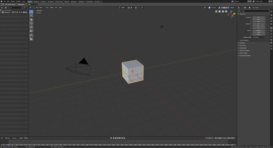Screen dimensions: 273x148
Task: Select the Measure ruler tool
Action: pyautogui.click(x=31, y=39)
